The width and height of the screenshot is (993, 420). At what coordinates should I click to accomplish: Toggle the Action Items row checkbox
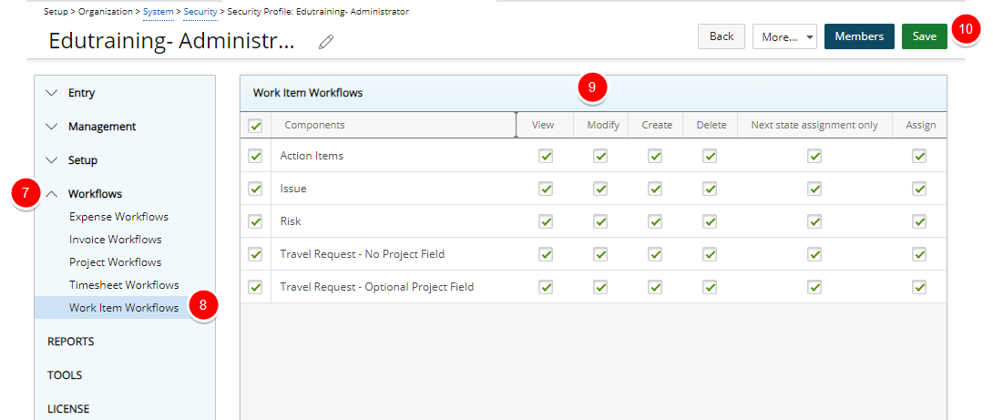[256, 156]
